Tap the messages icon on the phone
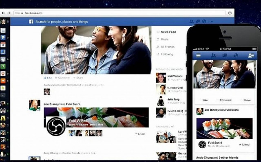 pyautogui.click(x=225, y=55)
